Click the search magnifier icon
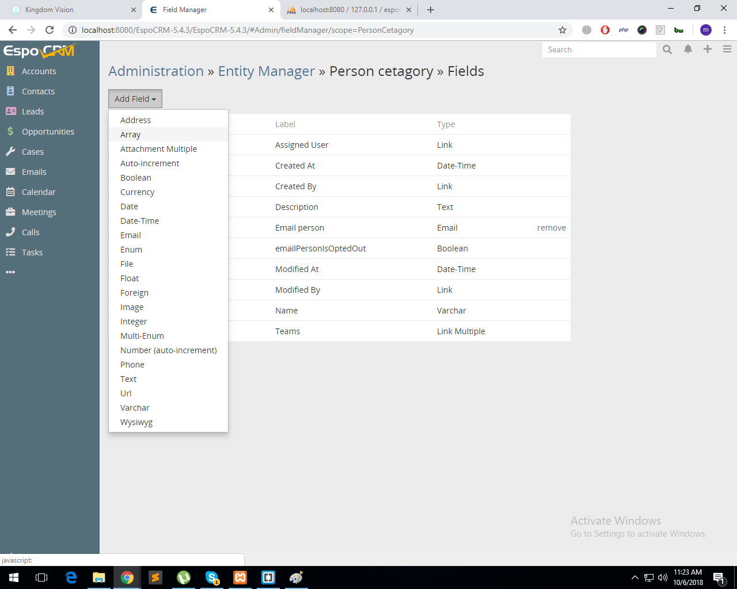The image size is (737, 589). coord(667,49)
